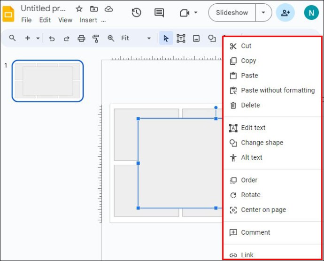Choose the Select cursor tool
The width and height of the screenshot is (324, 261).
coord(166,38)
